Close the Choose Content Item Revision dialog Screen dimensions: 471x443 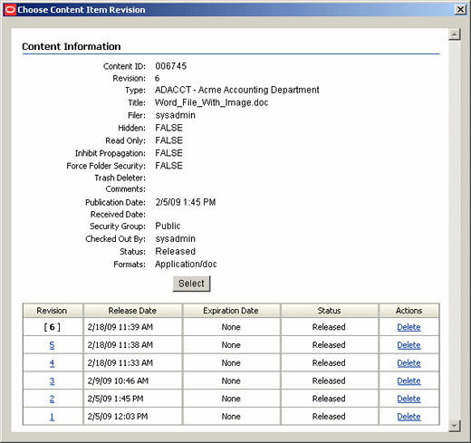(460, 10)
